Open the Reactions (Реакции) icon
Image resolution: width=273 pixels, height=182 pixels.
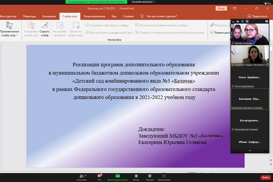[150, 176]
